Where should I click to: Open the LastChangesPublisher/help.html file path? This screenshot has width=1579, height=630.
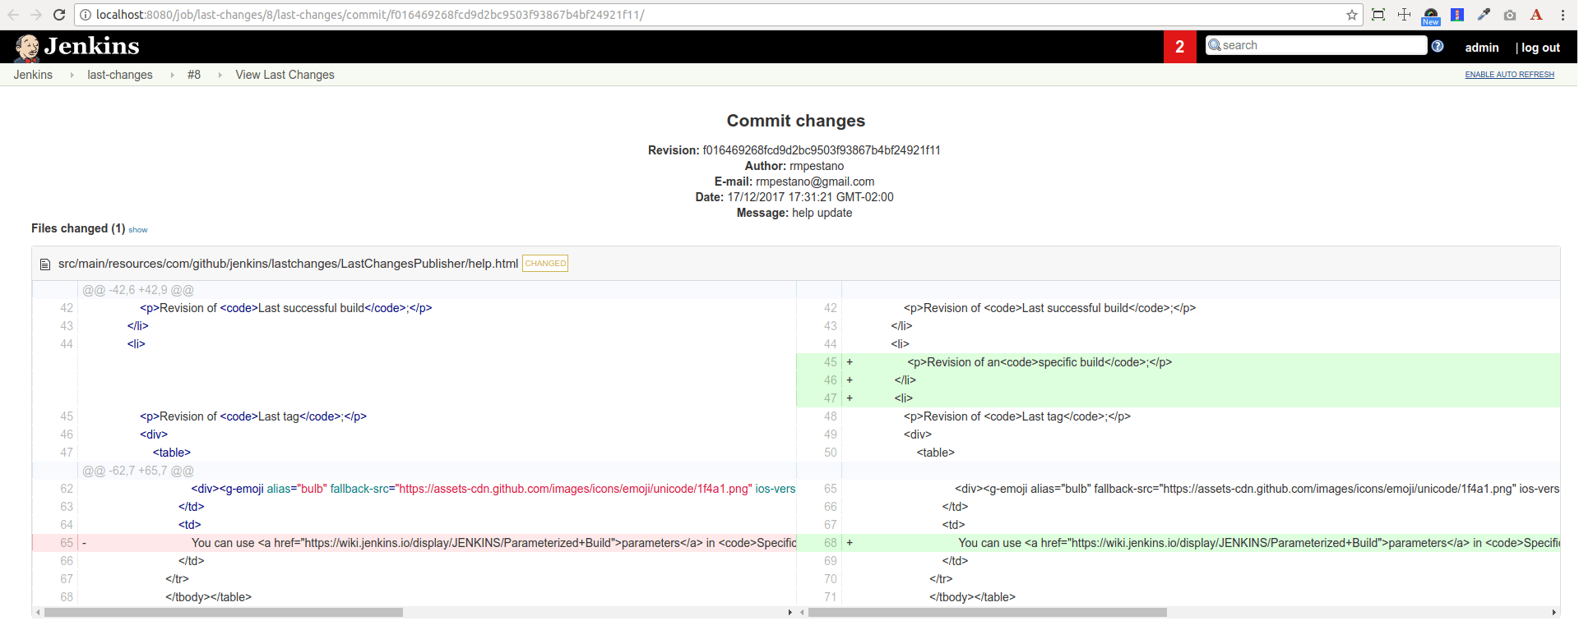pos(288,264)
